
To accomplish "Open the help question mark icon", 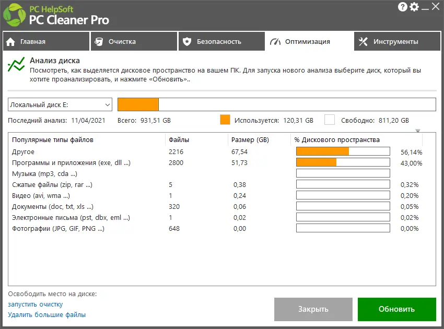I will tap(402, 7).
